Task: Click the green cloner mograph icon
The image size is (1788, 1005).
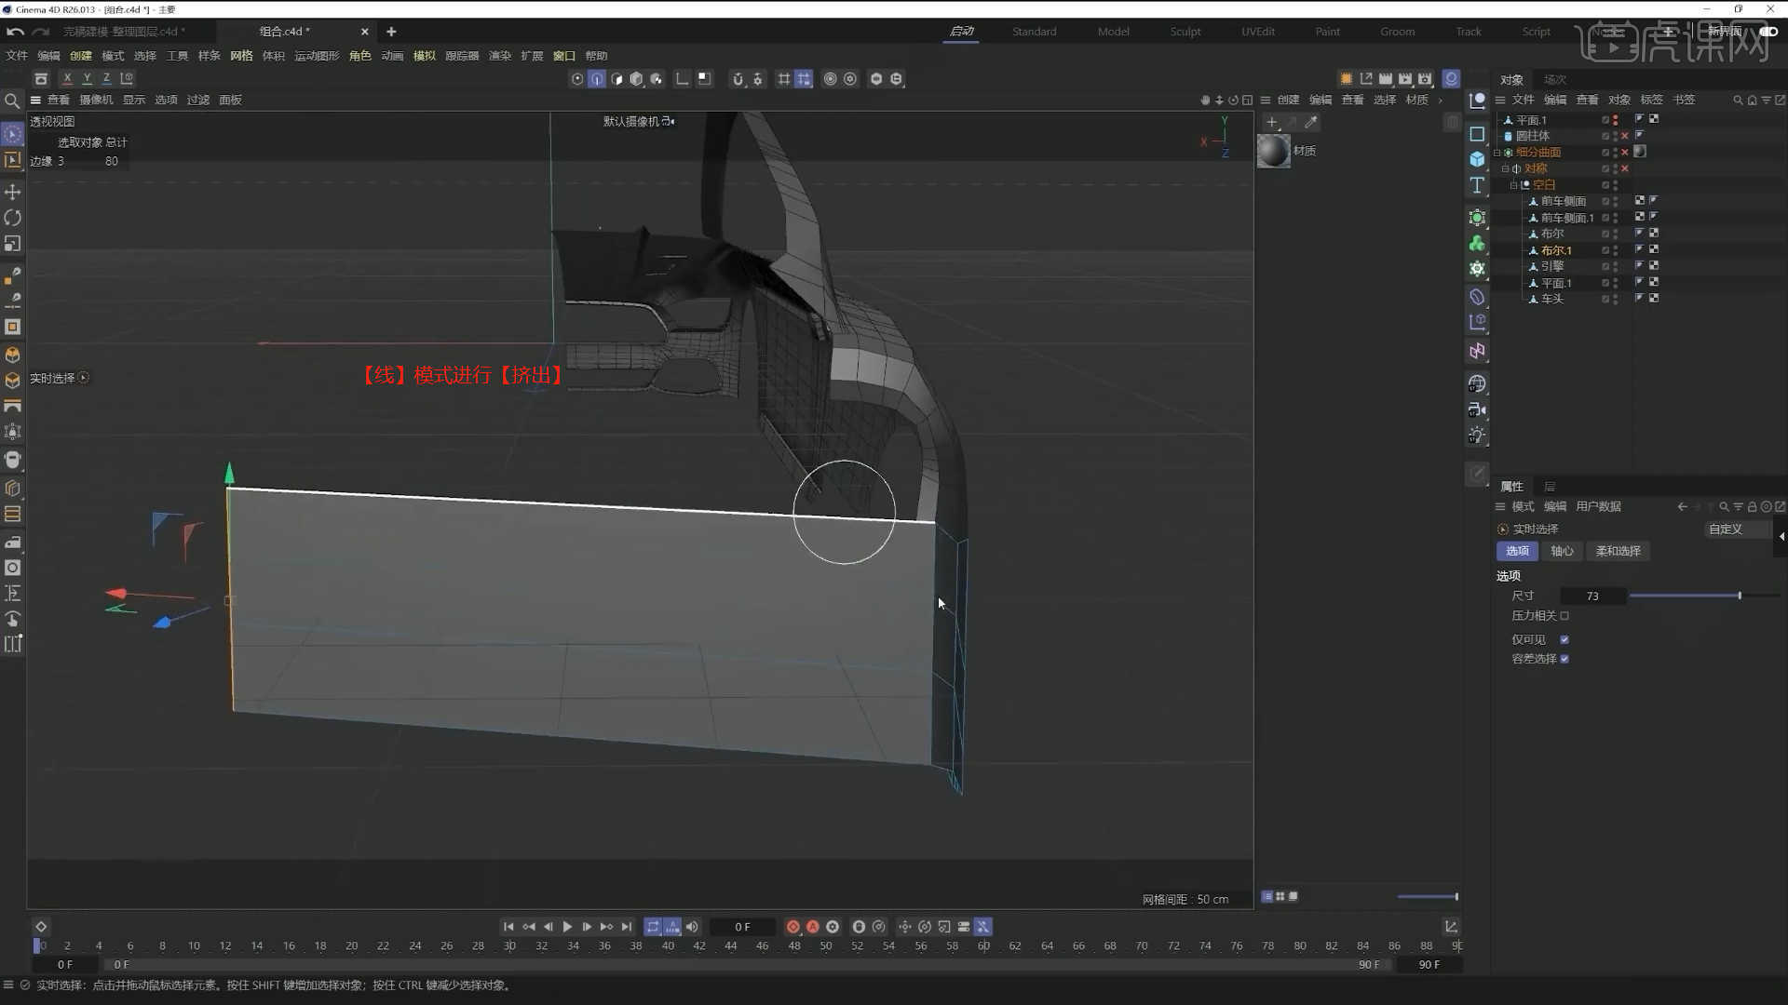Action: tap(1477, 244)
